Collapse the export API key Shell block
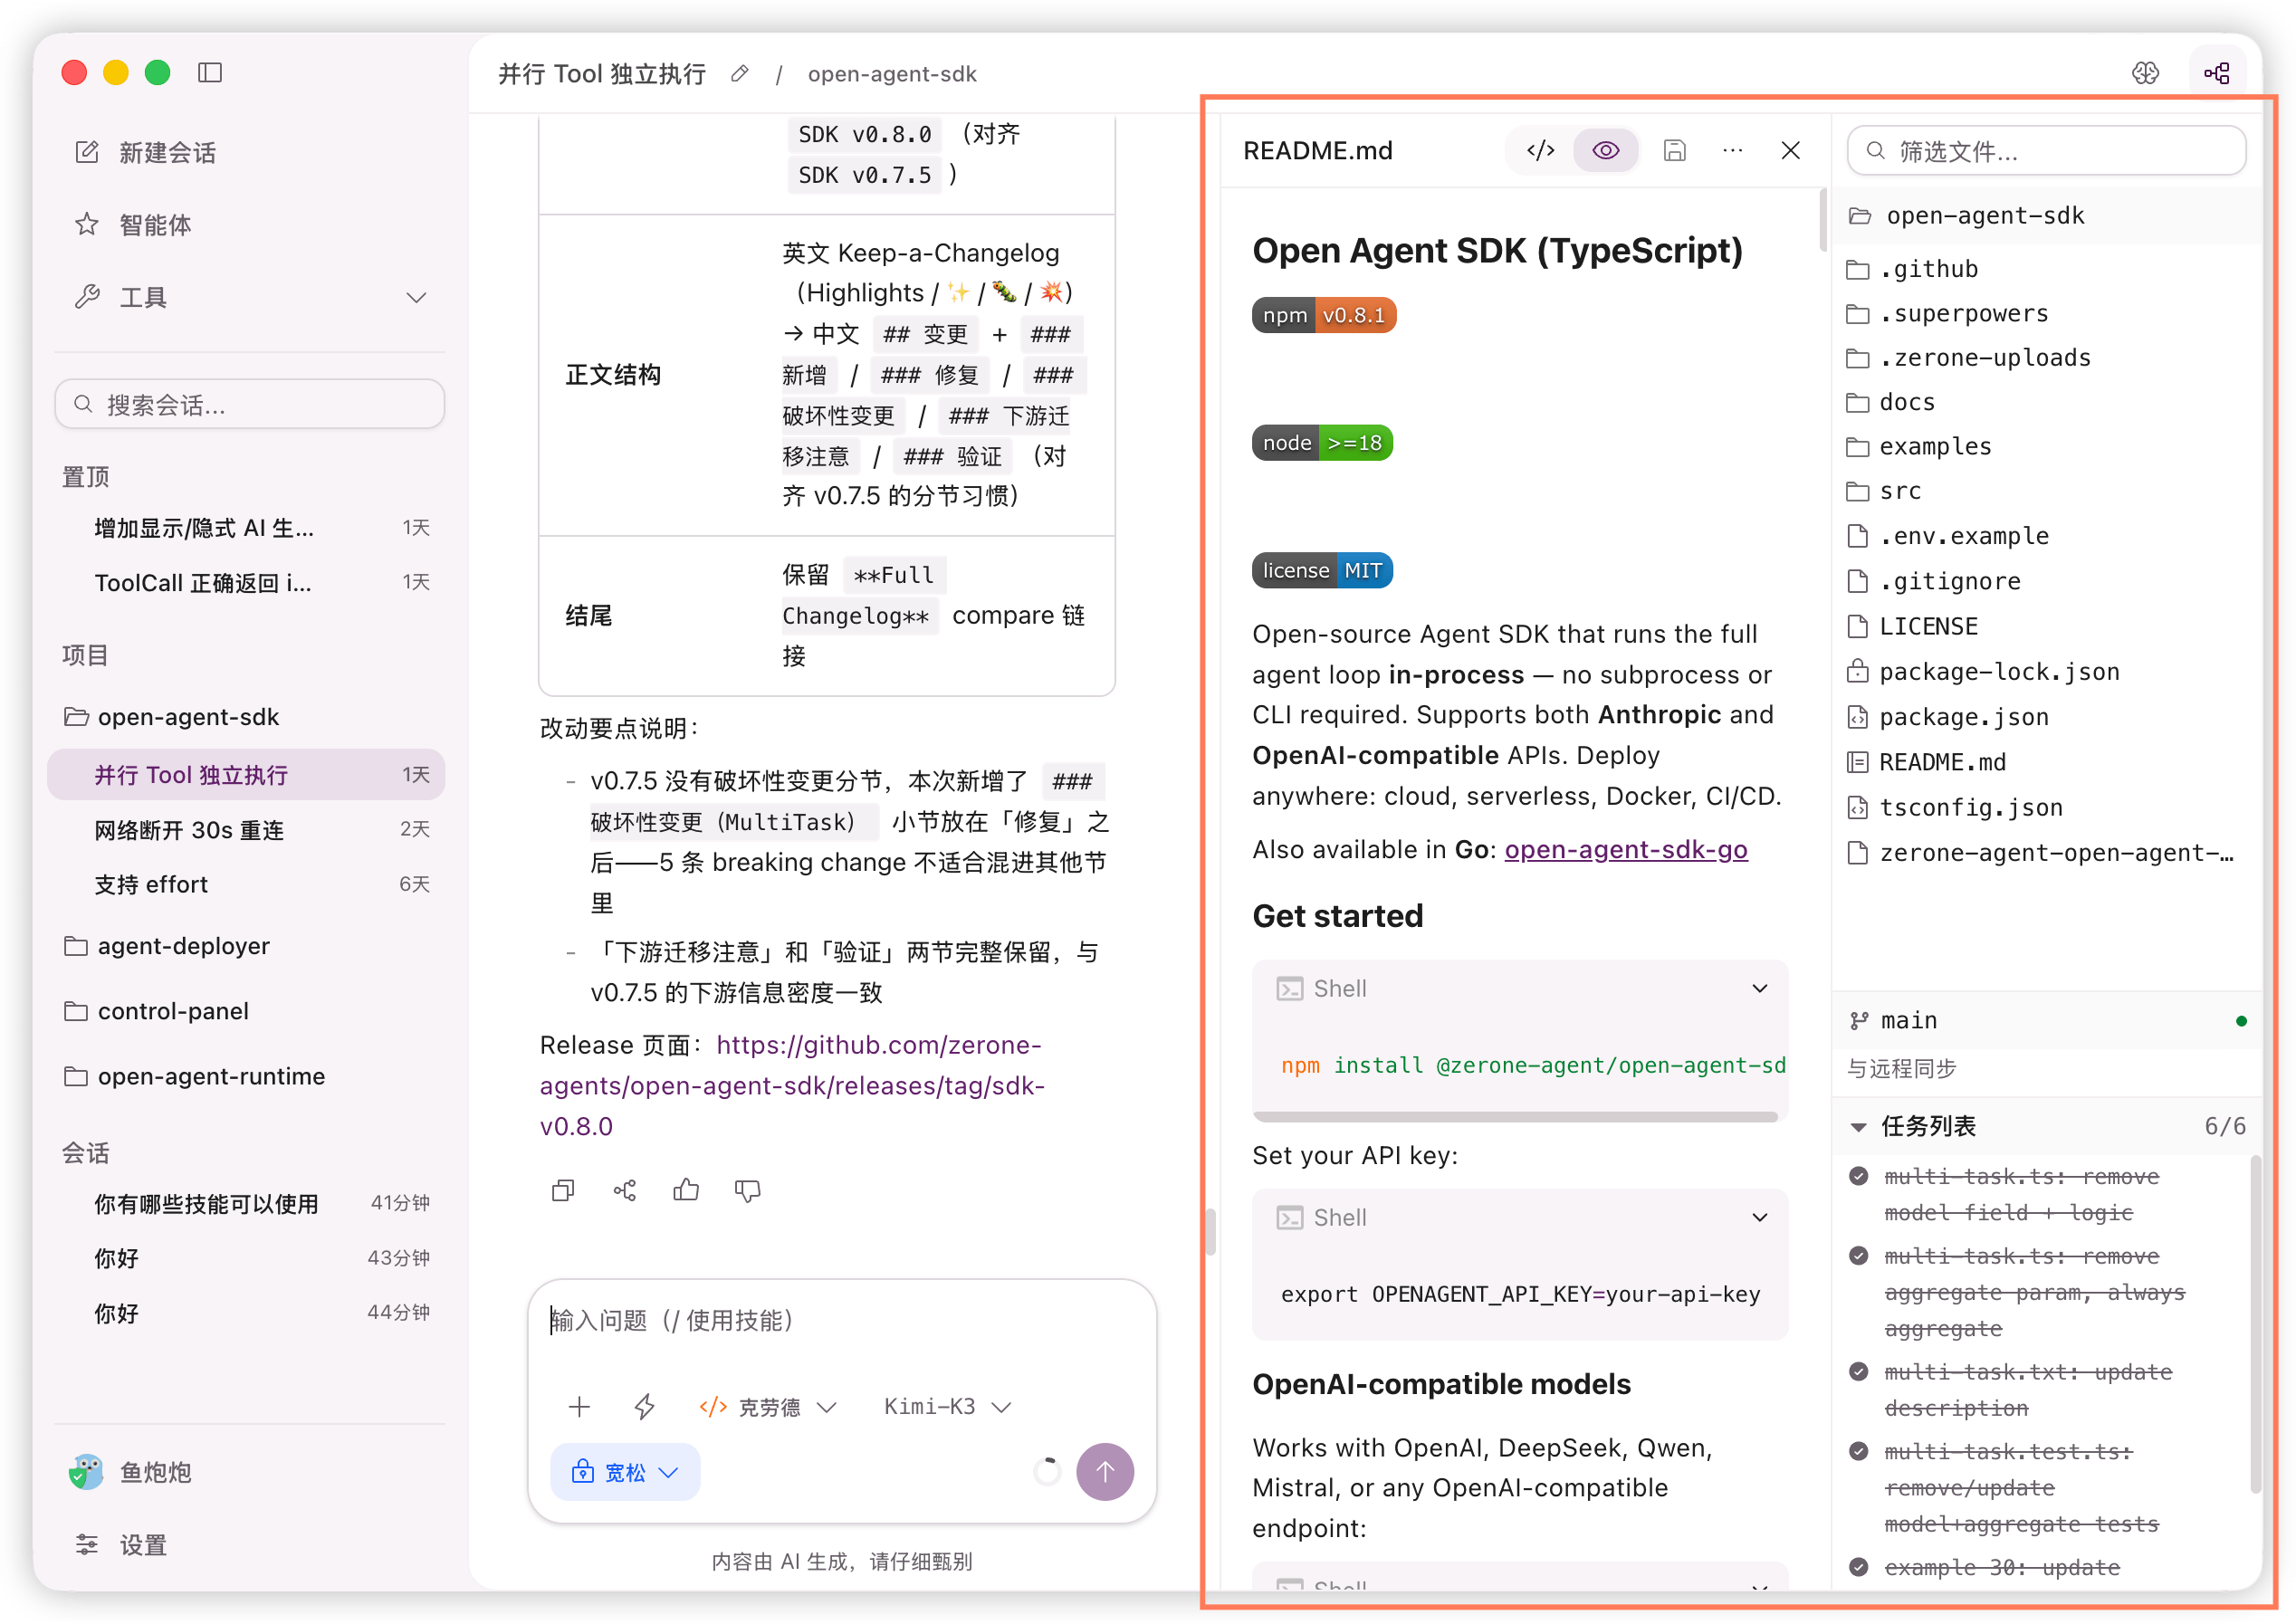This screenshot has height=1624, width=2296. click(1760, 1217)
